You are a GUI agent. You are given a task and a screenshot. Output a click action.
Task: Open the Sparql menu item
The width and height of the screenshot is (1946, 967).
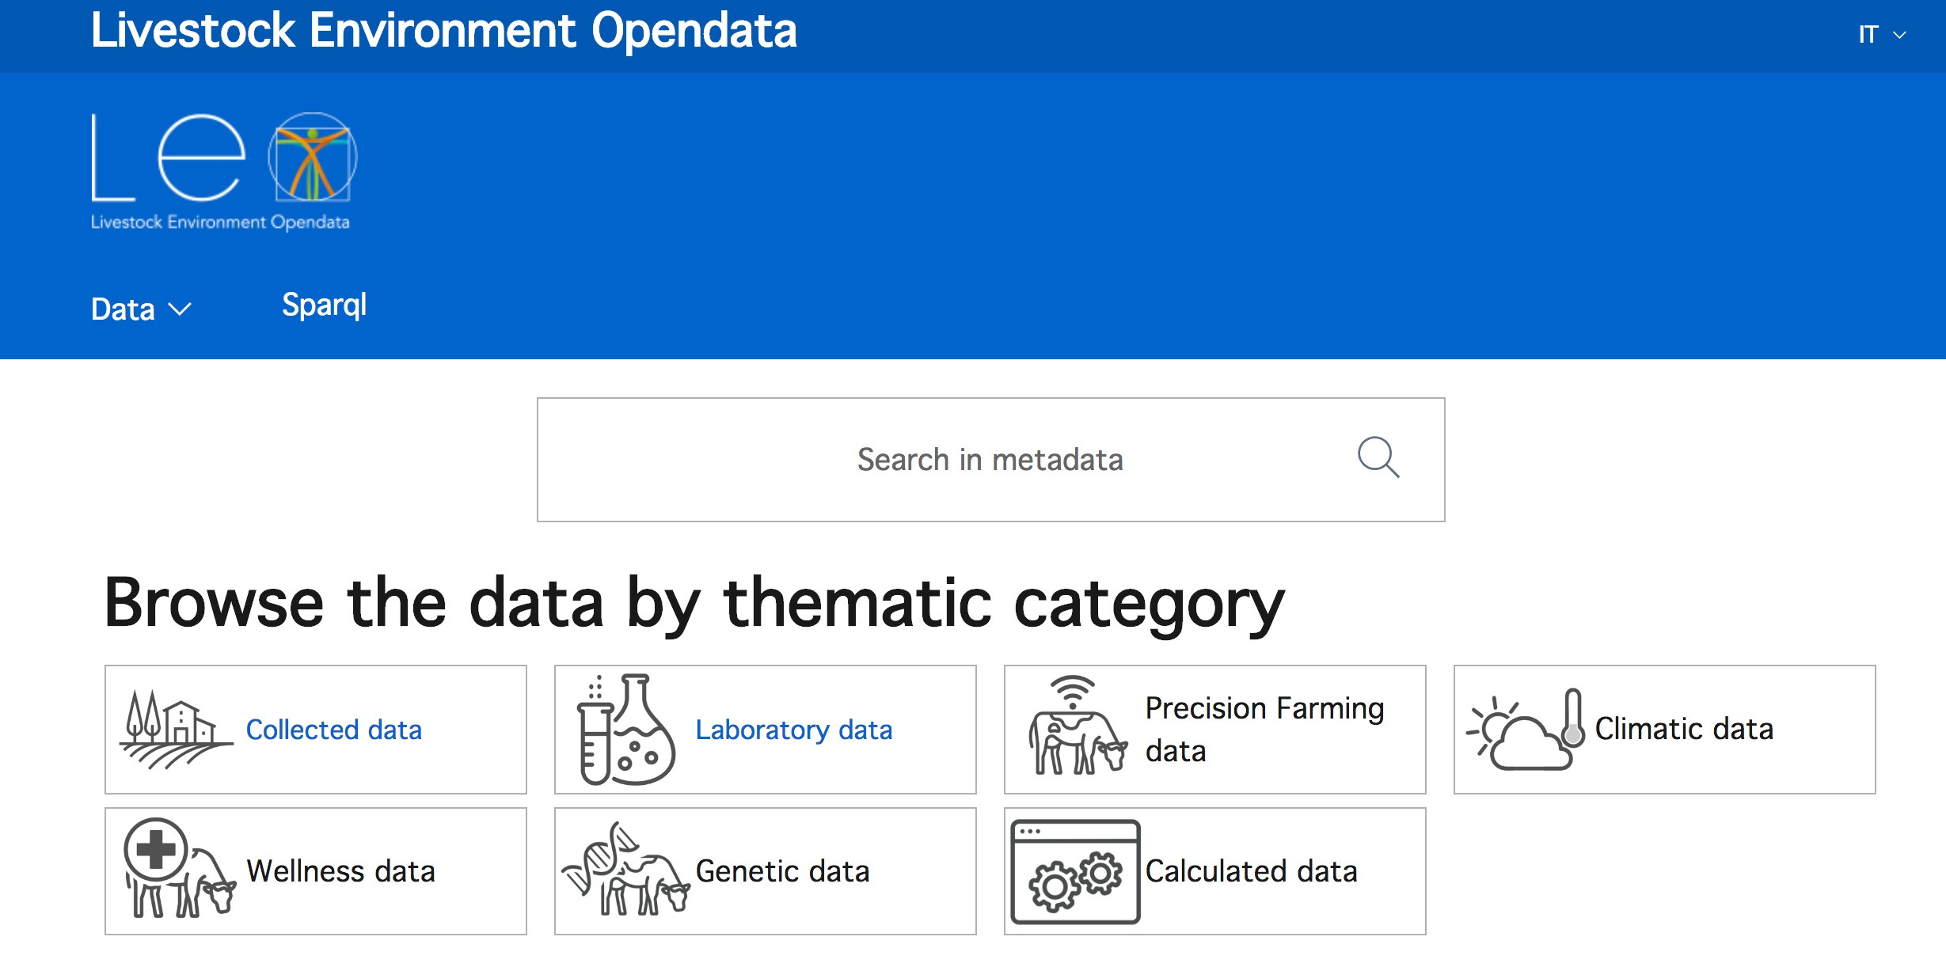coord(324,305)
